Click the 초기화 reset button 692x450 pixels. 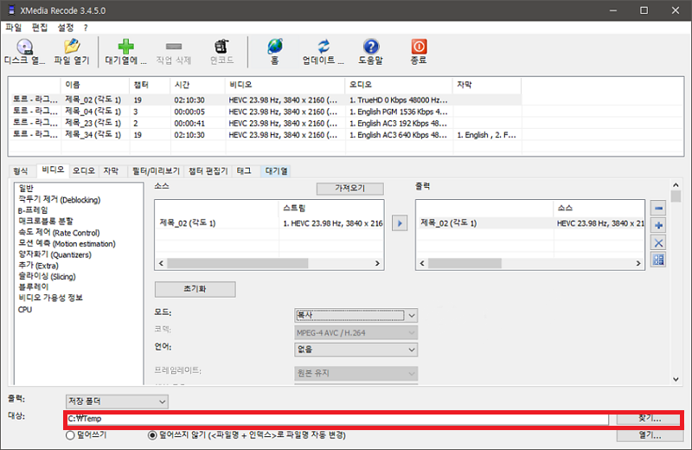(x=195, y=289)
